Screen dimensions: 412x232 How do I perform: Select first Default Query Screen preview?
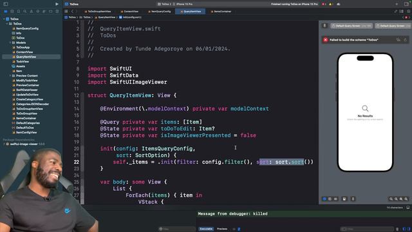pos(351,26)
